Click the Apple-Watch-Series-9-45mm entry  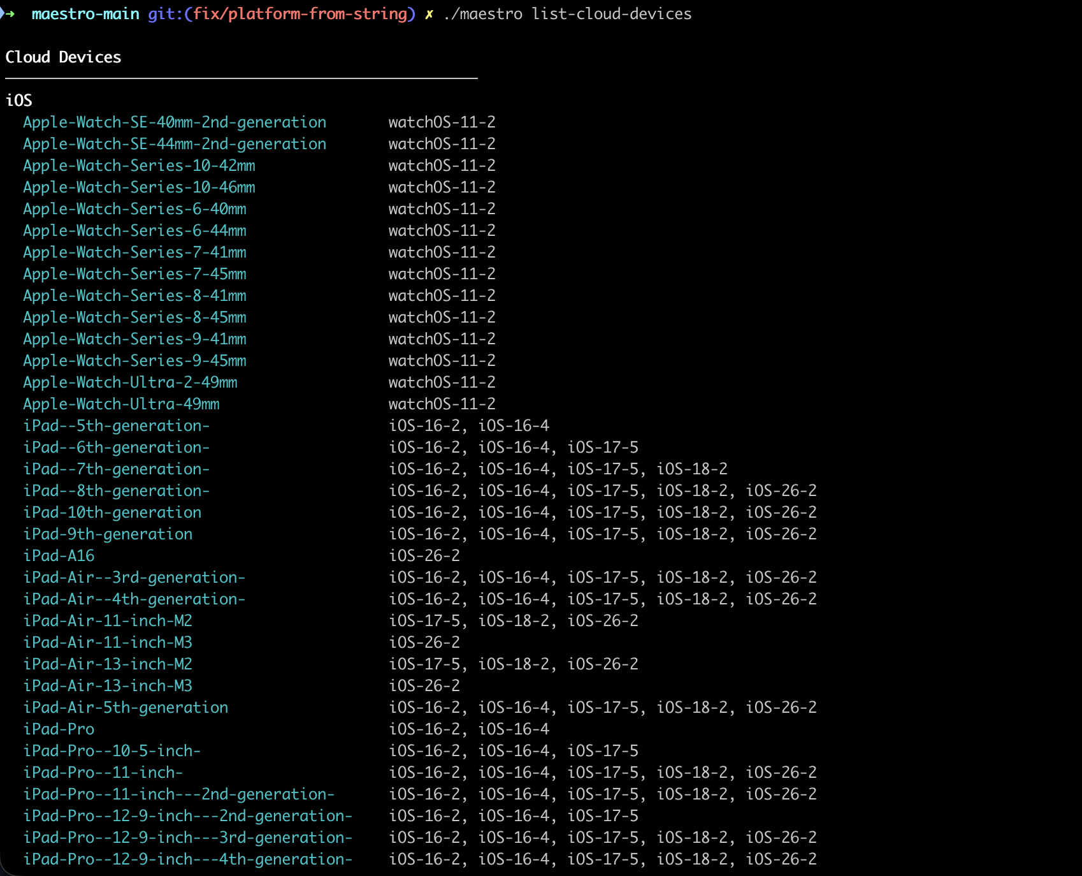pyautogui.click(x=134, y=361)
